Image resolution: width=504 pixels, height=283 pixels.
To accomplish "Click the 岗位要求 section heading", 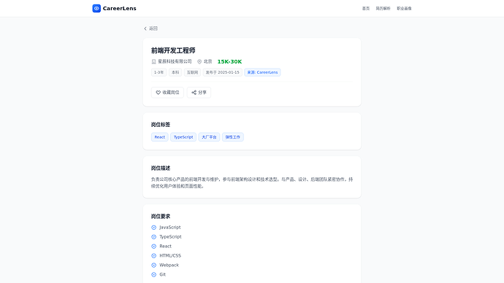I will (161, 216).
